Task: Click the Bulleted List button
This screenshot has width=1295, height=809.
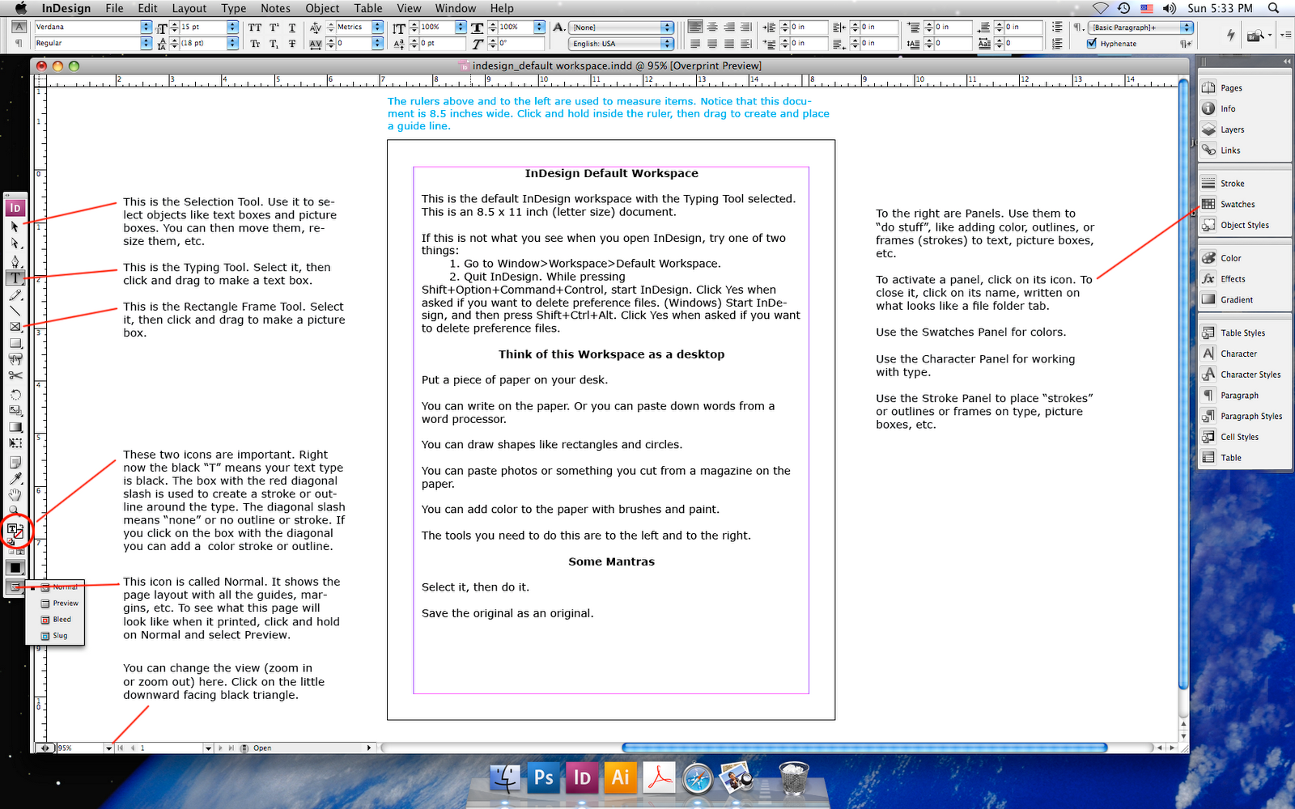Action: coord(1057,27)
